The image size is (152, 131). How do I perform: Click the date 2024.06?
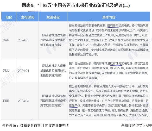(x=23, y=101)
